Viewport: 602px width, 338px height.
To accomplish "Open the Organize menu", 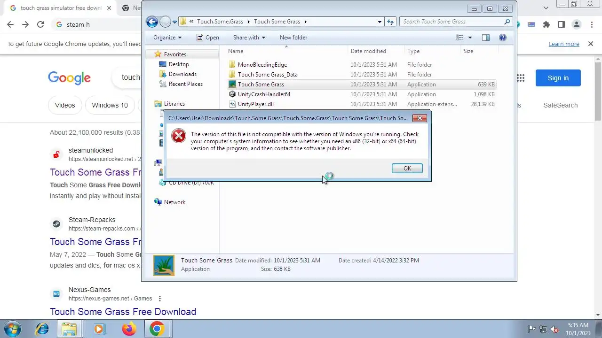I will point(167,38).
